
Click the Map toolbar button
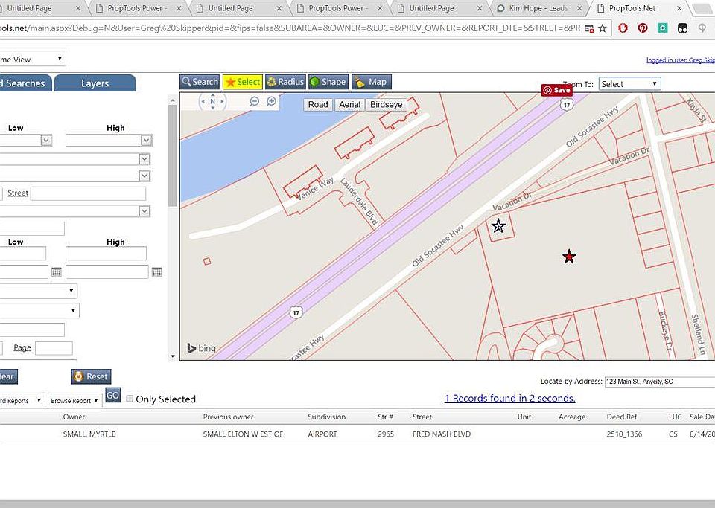coord(372,82)
